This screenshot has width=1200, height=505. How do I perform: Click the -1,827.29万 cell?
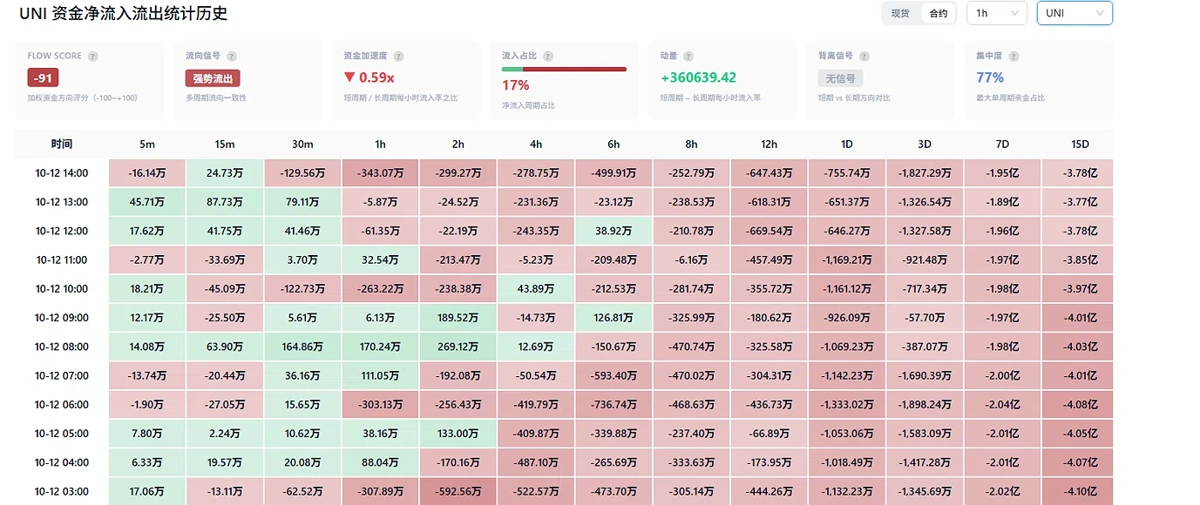coord(925,173)
